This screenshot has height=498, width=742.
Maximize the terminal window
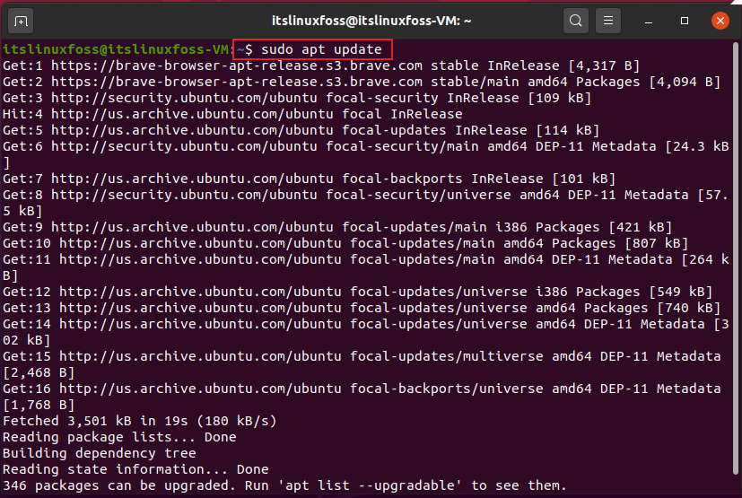point(685,21)
